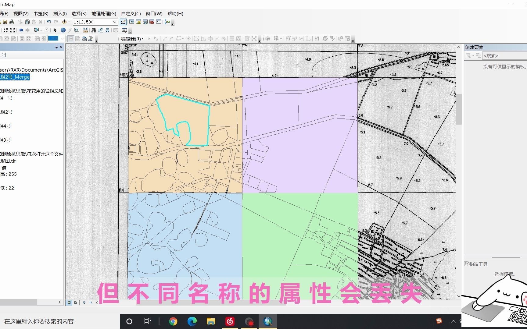The width and height of the screenshot is (527, 329).
Task: Activate the HTML Popup tool
Action: tap(77, 30)
